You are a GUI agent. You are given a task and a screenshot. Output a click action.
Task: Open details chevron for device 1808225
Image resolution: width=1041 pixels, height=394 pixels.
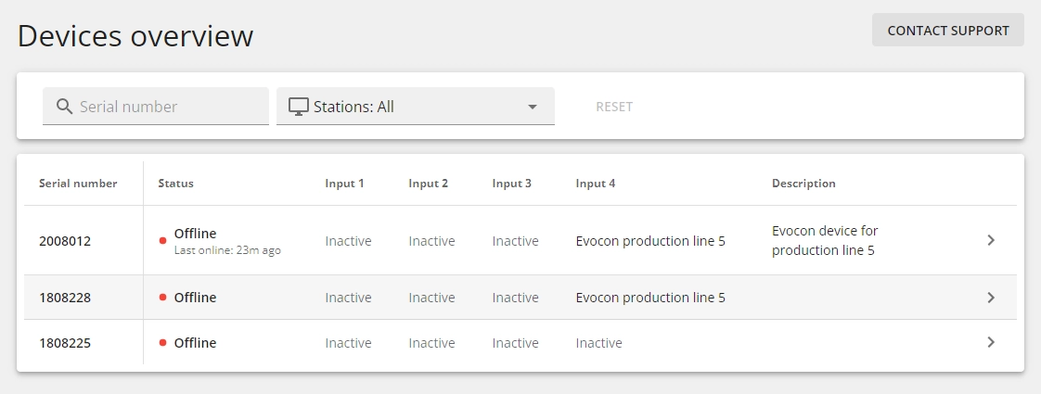coord(991,342)
